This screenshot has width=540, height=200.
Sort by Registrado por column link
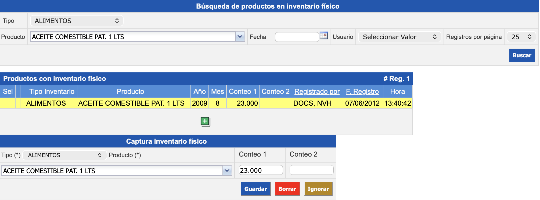click(317, 92)
